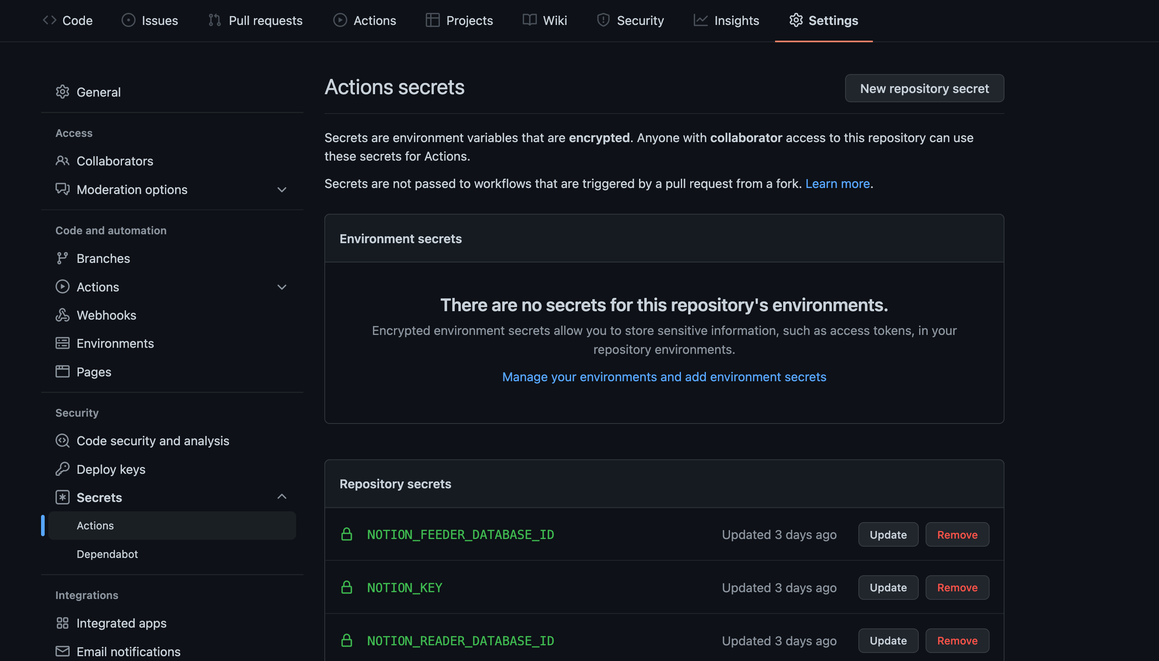This screenshot has height=661, width=1159.
Task: Click New repository secret button
Action: (x=924, y=89)
